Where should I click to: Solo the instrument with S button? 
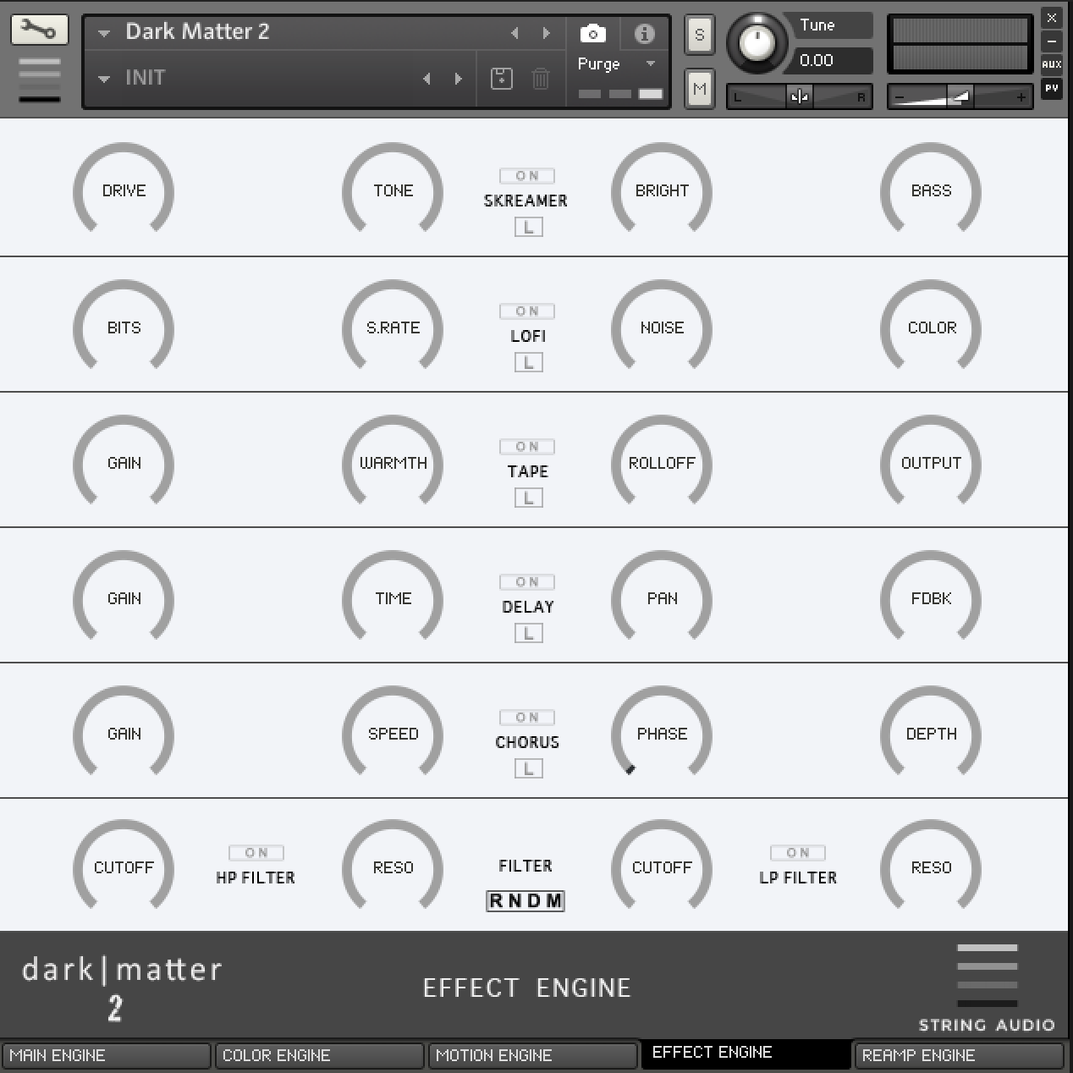click(x=699, y=35)
